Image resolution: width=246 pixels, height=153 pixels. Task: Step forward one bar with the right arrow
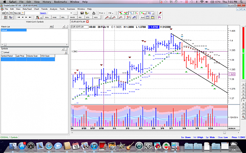click(26, 17)
